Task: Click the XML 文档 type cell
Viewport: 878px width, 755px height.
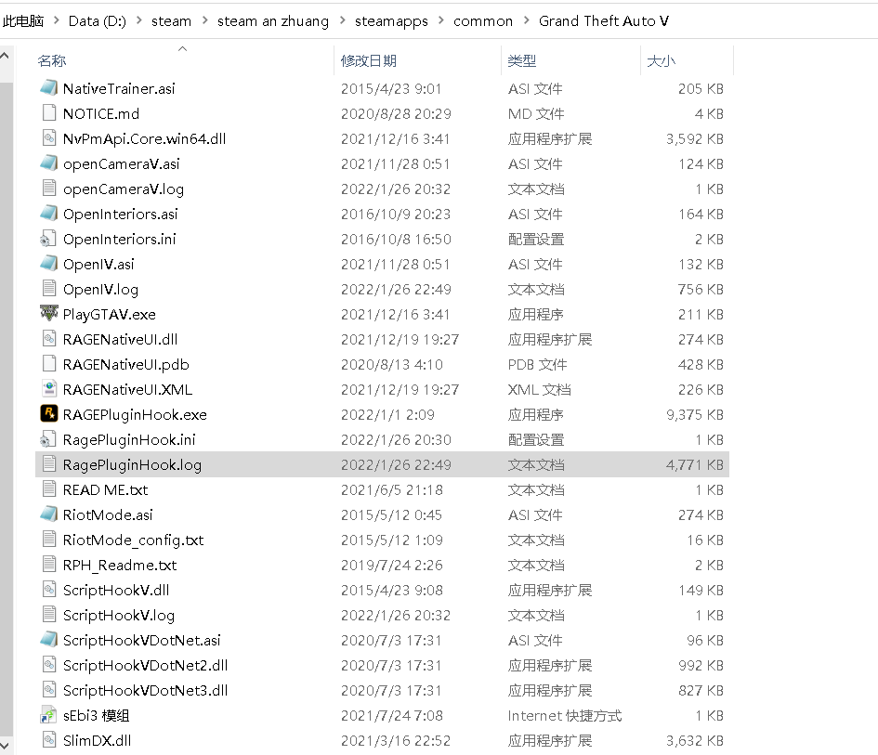Action: pos(539,389)
